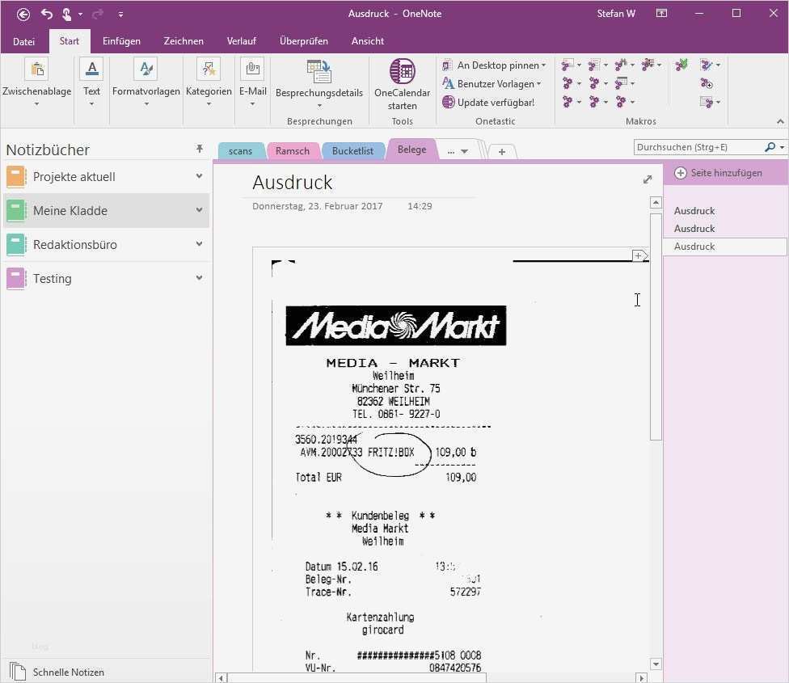Open the search scope dropdown arrow
This screenshot has width=789, height=683.
click(x=782, y=147)
